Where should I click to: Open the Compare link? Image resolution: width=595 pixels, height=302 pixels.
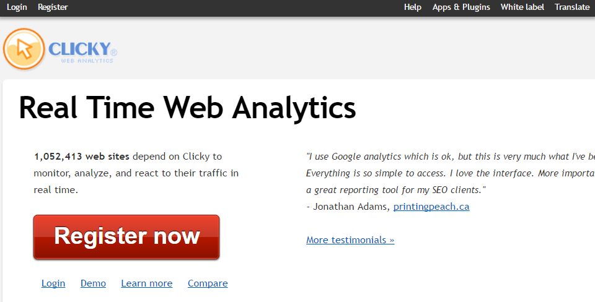(x=208, y=283)
